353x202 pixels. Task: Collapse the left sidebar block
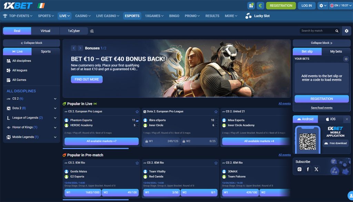[x=31, y=43]
